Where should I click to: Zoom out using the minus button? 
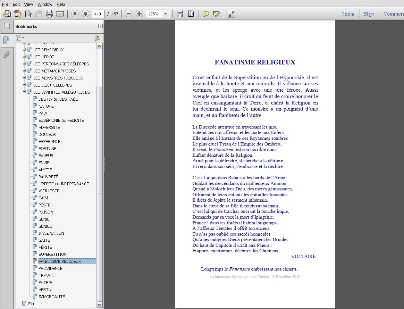click(129, 14)
